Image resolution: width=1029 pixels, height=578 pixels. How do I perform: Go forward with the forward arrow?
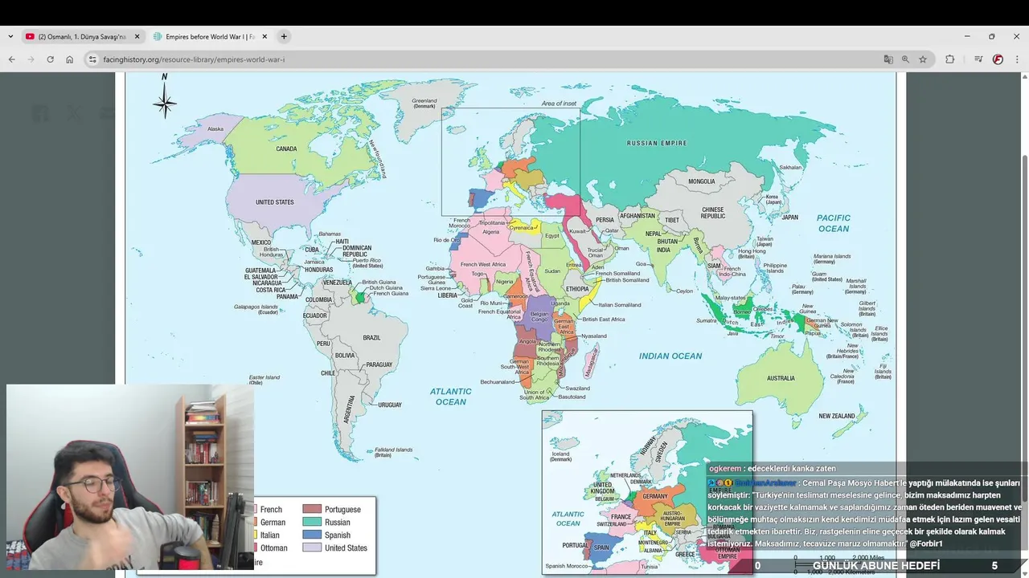(x=31, y=59)
